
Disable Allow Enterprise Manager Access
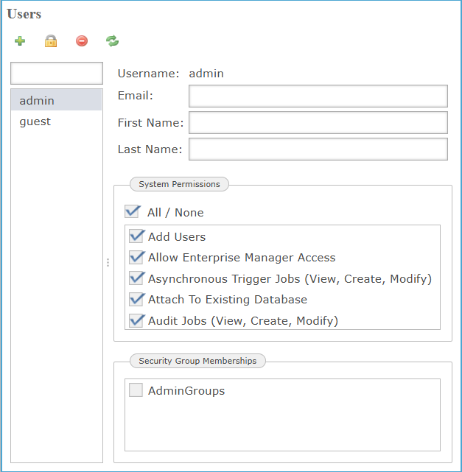coord(136,258)
